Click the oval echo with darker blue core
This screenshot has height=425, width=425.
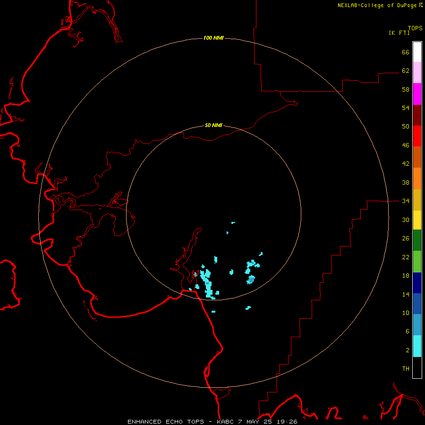pos(251,280)
